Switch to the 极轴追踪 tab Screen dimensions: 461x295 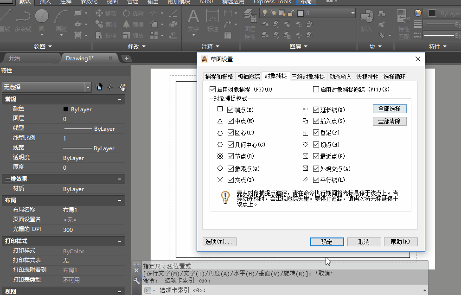(249, 77)
